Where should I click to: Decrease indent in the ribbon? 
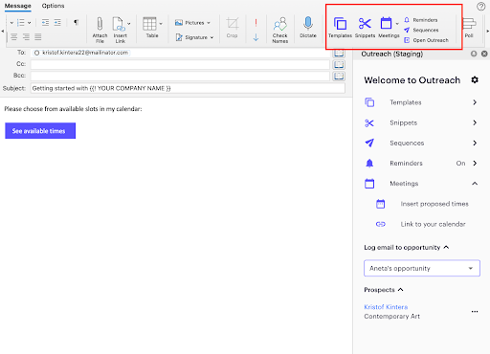[46, 22]
